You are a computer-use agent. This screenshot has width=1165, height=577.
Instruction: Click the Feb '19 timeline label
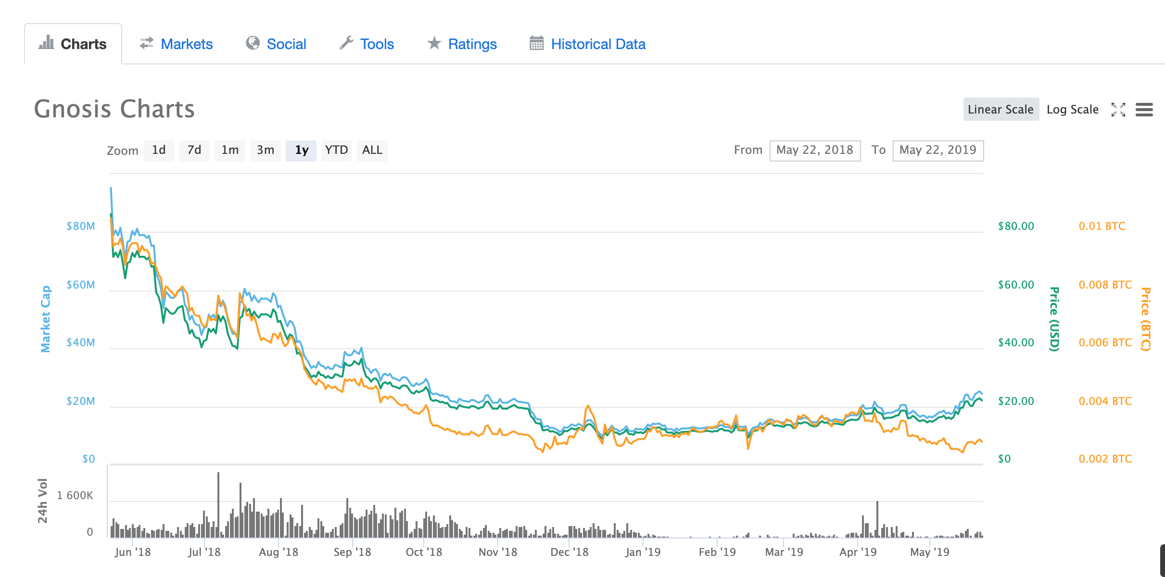coord(717,552)
